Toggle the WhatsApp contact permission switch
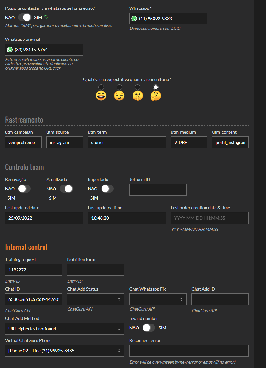 click(x=25, y=17)
